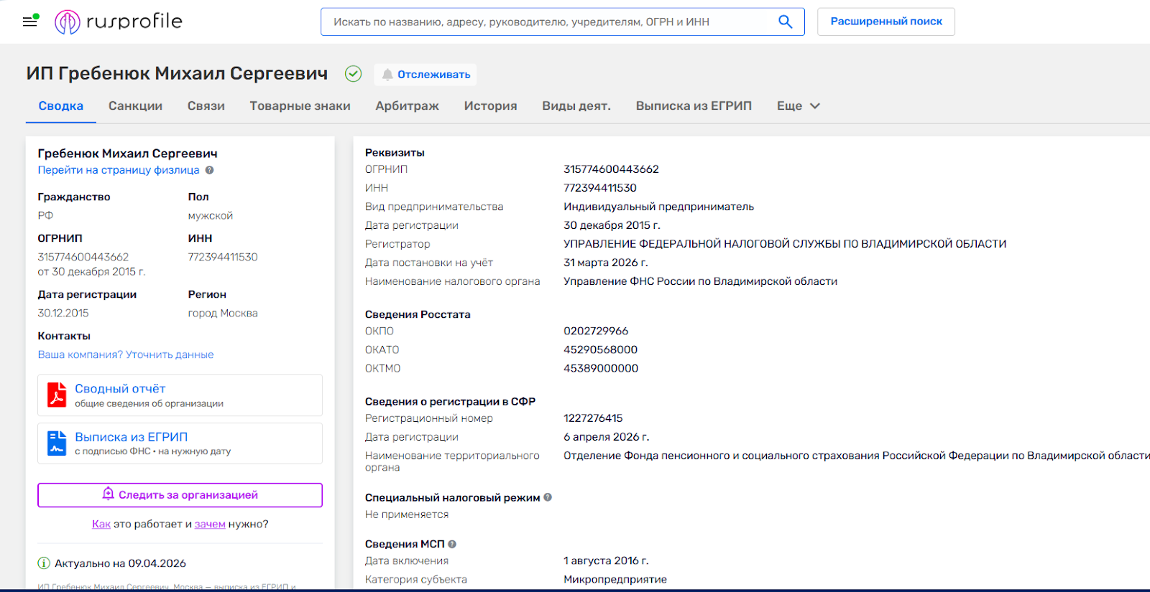This screenshot has height=592, width=1150.
Task: Follow the Ваша компания? Уточнить данные link
Action: coord(126,354)
